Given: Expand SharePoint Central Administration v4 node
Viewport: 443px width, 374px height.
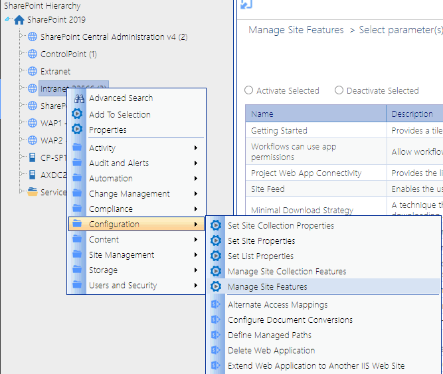Looking at the screenshot, I should point(21,37).
